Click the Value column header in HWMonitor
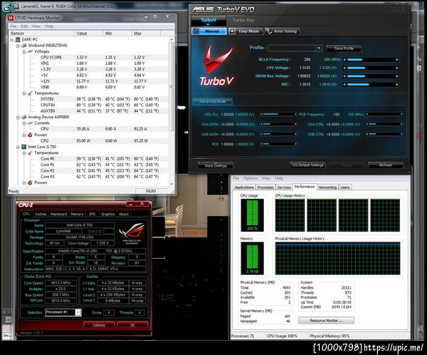The image size is (427, 355). 89,34
